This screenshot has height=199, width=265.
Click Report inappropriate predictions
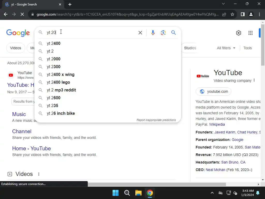156,120
